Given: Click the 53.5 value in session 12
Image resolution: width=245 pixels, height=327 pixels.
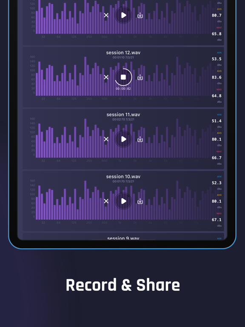Looking at the screenshot, I should click(217, 59).
